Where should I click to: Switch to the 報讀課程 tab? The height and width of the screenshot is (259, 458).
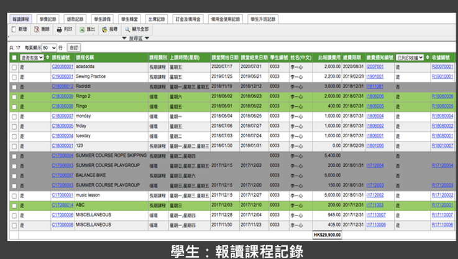click(x=21, y=19)
